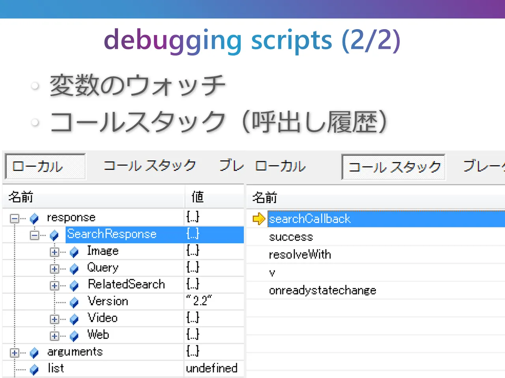The image size is (505, 378).
Task: Select the boxed コール スタック tab on the right
Action: point(393,167)
